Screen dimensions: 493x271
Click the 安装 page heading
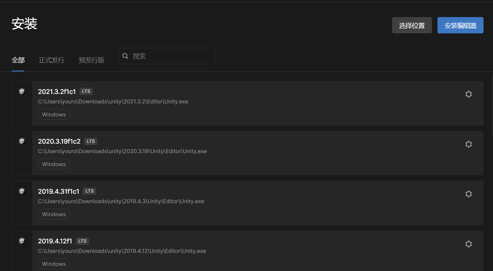click(25, 24)
